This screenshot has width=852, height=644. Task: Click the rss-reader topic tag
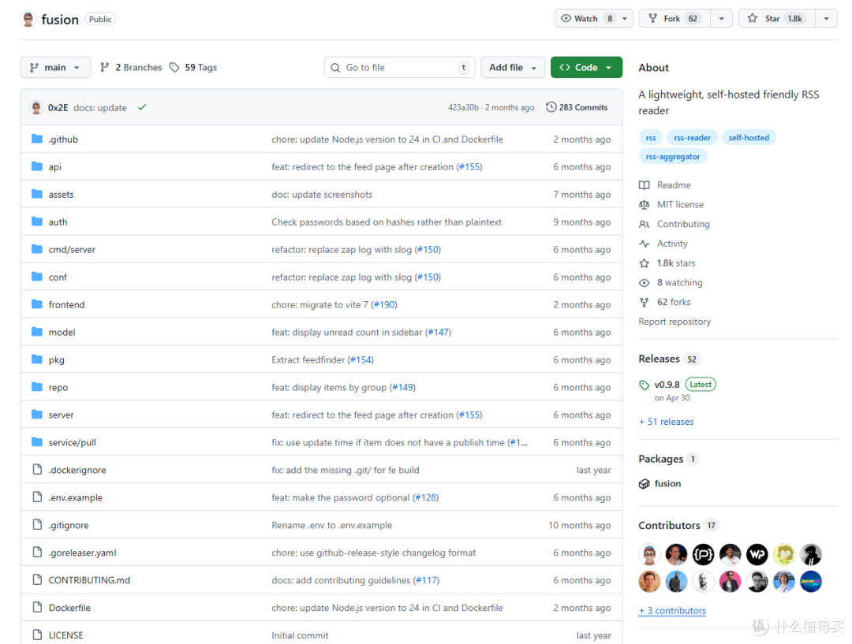pos(693,138)
